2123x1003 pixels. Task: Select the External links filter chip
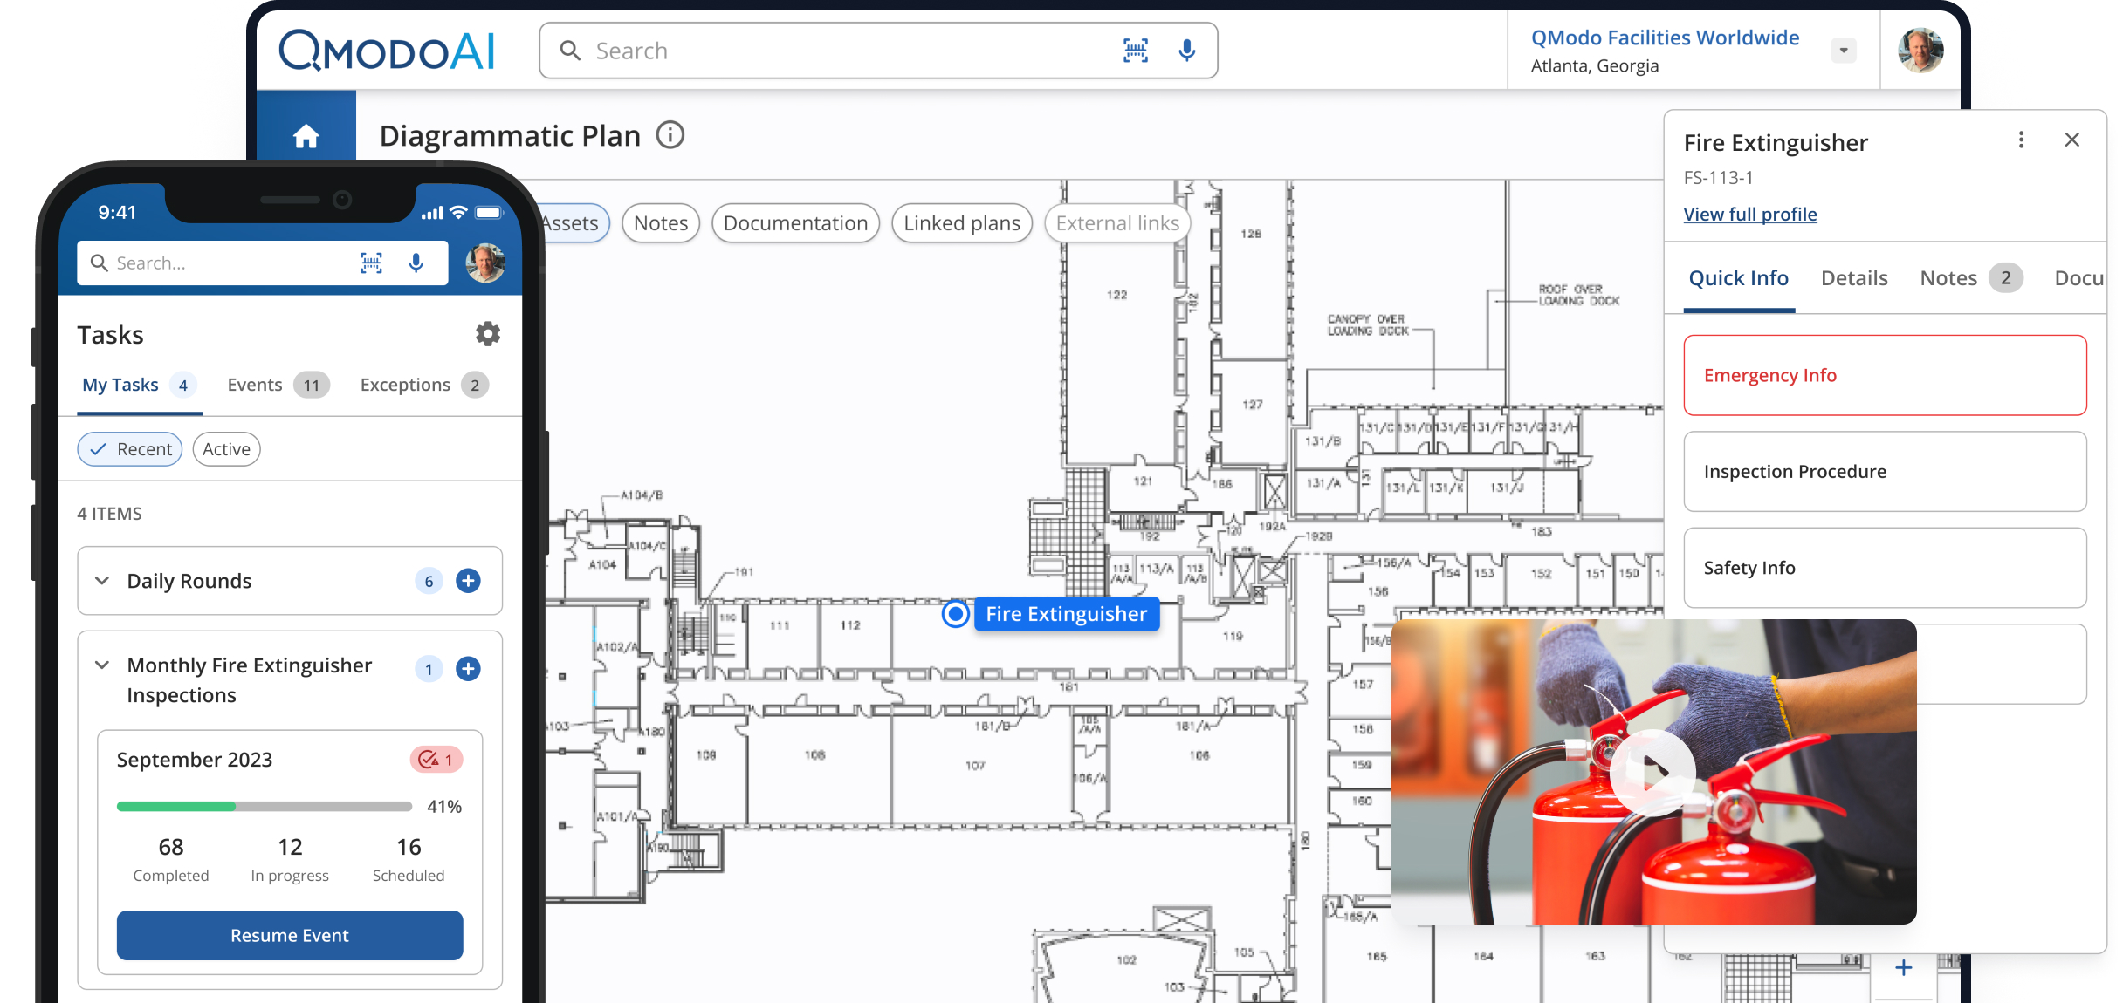coord(1117,223)
